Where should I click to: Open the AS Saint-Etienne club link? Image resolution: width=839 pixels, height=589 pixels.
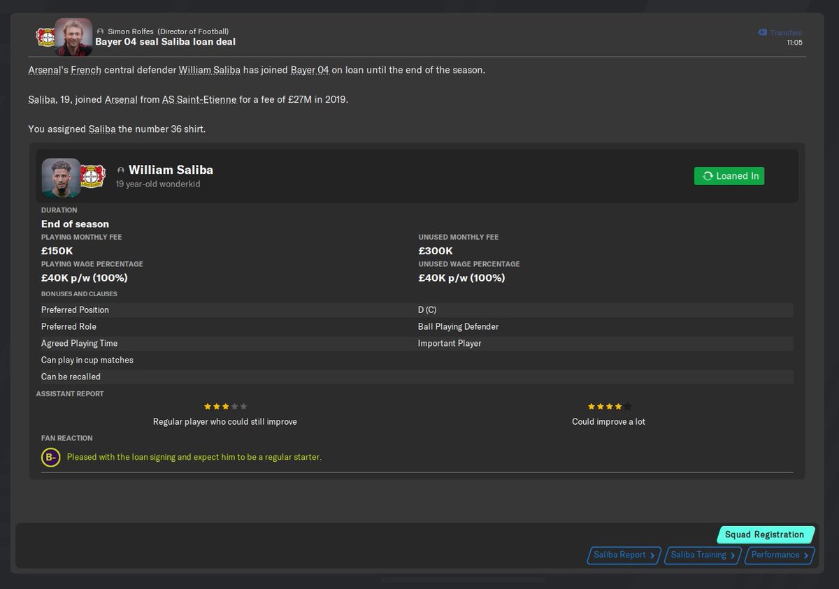[x=198, y=100]
